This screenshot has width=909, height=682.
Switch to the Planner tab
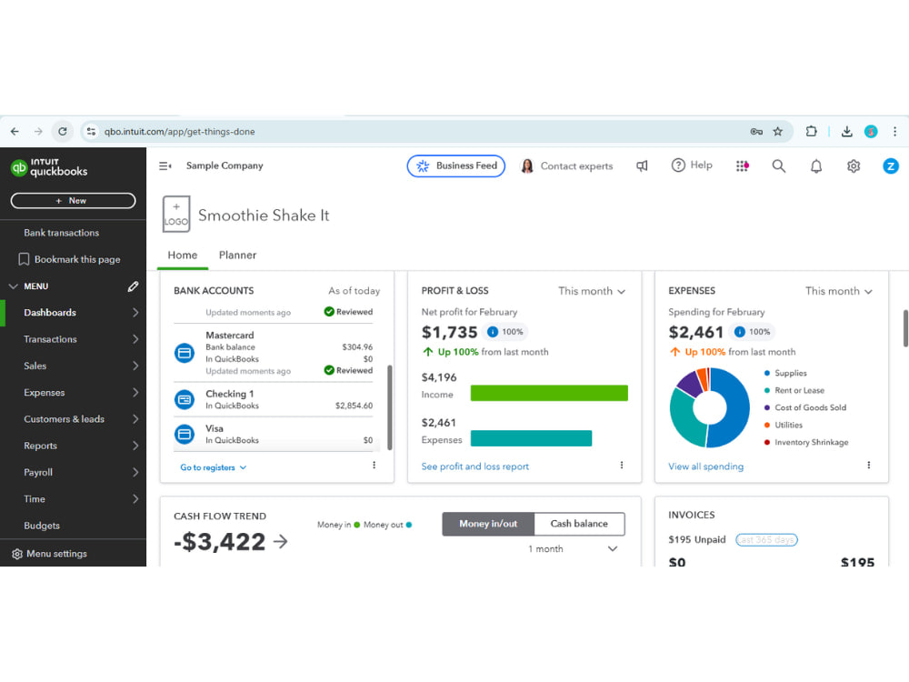click(237, 256)
